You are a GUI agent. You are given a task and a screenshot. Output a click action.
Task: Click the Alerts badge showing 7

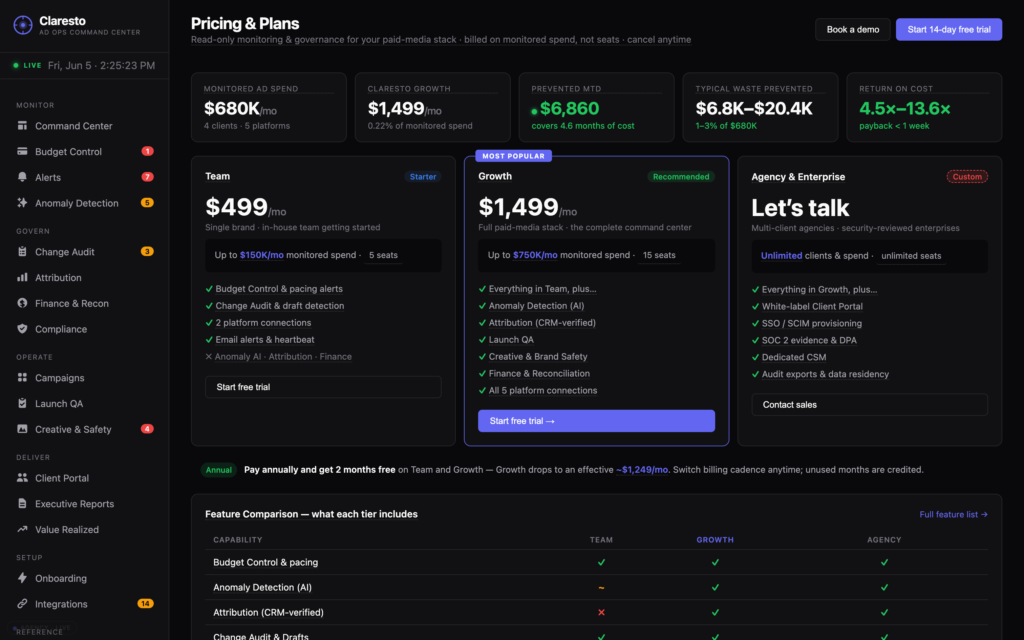tap(147, 177)
